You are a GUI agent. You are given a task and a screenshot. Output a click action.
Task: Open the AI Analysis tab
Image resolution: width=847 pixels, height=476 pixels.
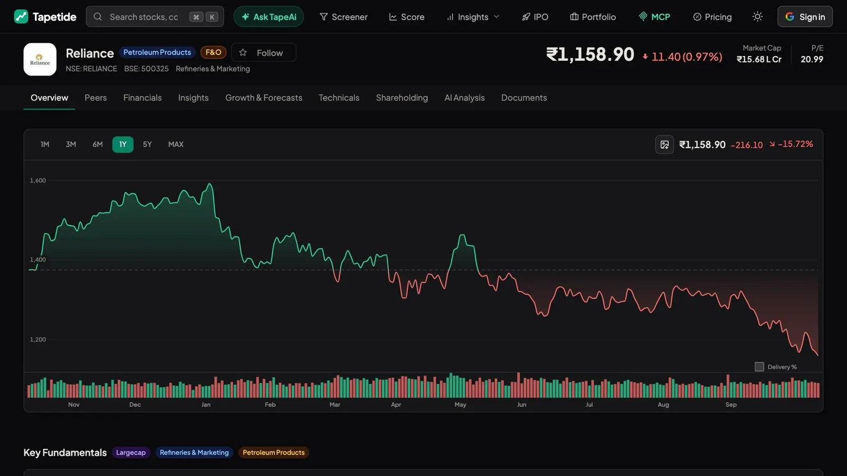[x=464, y=98]
